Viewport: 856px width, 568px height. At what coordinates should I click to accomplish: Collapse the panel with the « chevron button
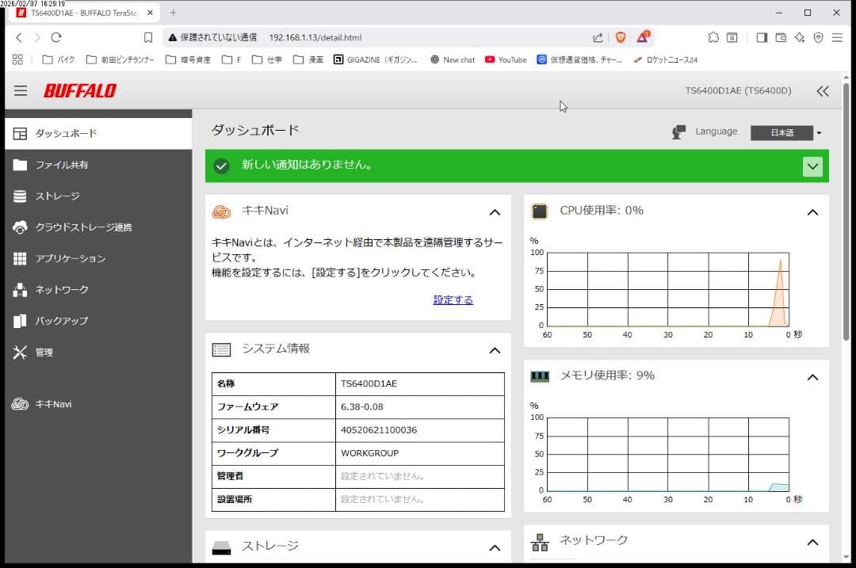coord(822,90)
